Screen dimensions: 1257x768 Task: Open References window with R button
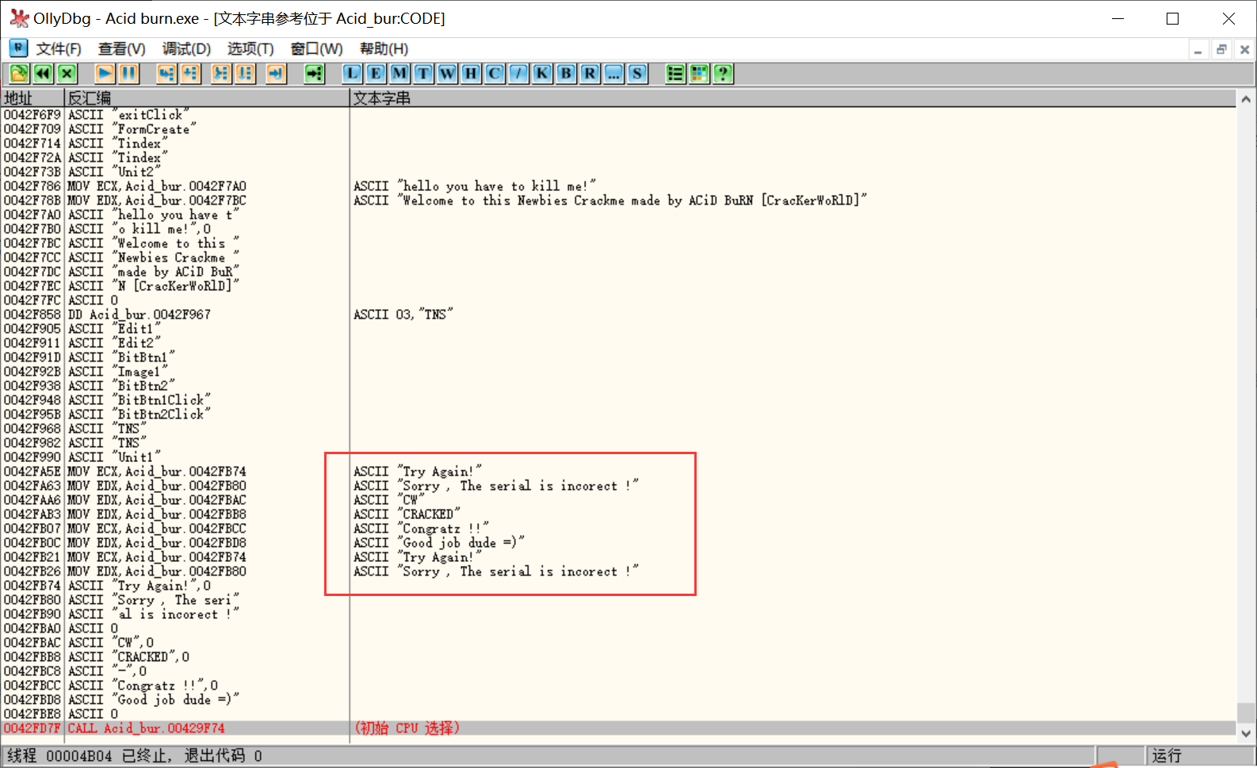coord(590,74)
